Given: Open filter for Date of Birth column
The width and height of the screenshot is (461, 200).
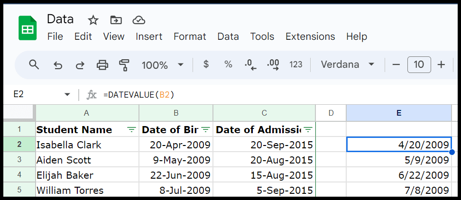Looking at the screenshot, I should tap(205, 129).
